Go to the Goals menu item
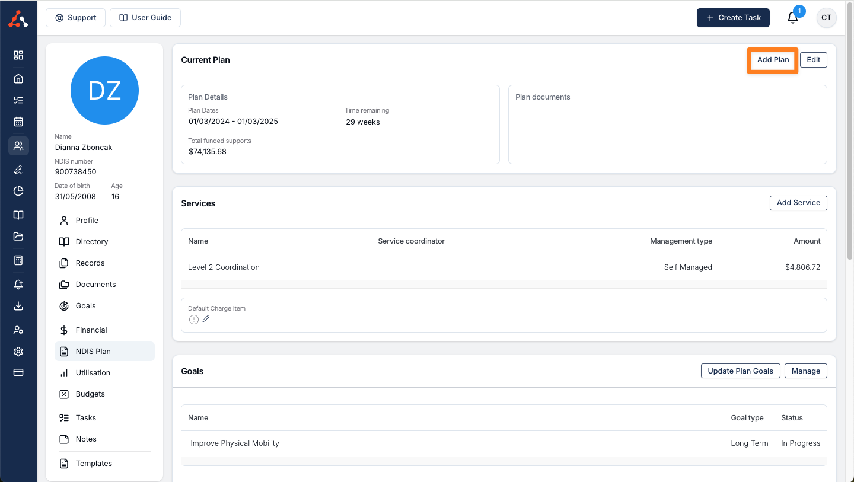This screenshot has height=482, width=854. [x=85, y=306]
